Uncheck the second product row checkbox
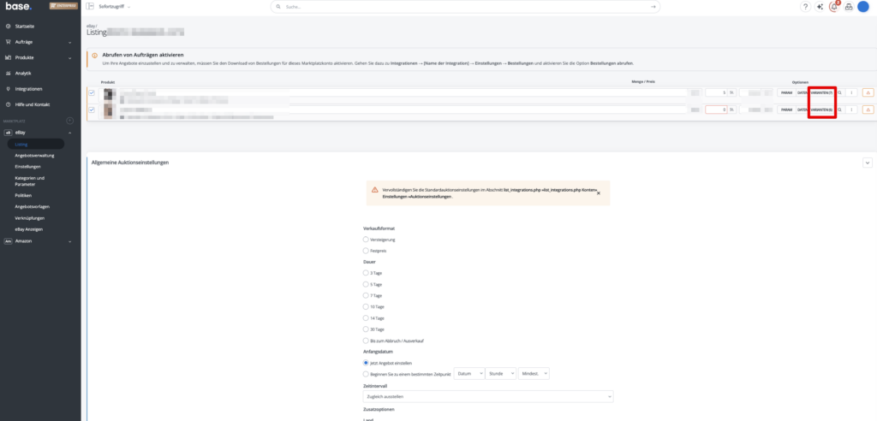 click(92, 110)
